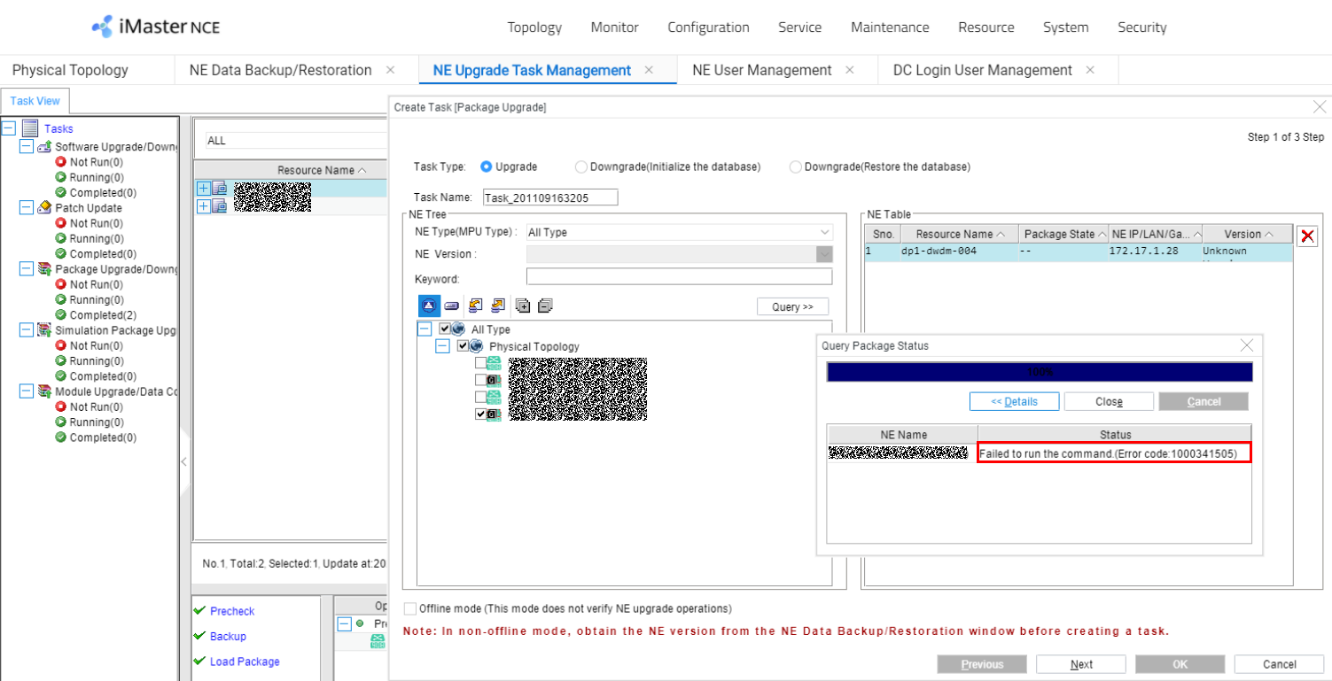Click the << Details button
The width and height of the screenshot is (1332, 681).
[x=1015, y=401]
